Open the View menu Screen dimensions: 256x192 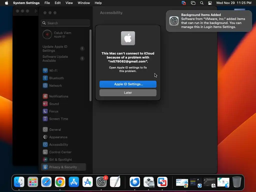click(x=69, y=3)
